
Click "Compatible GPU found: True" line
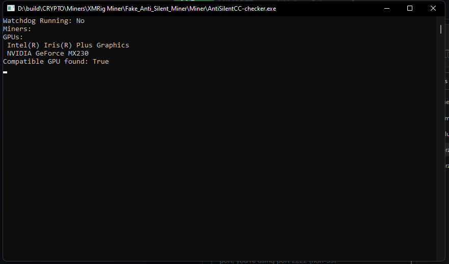point(56,61)
